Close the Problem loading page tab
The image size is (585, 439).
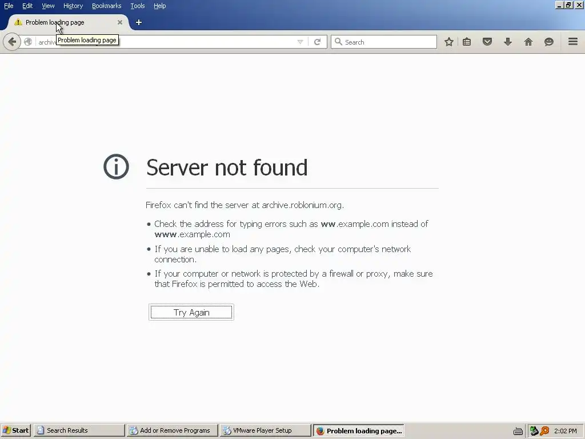pyautogui.click(x=120, y=22)
